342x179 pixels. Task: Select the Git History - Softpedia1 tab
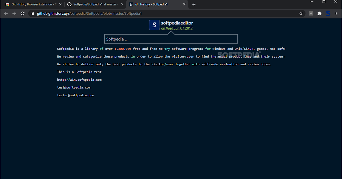point(157,5)
